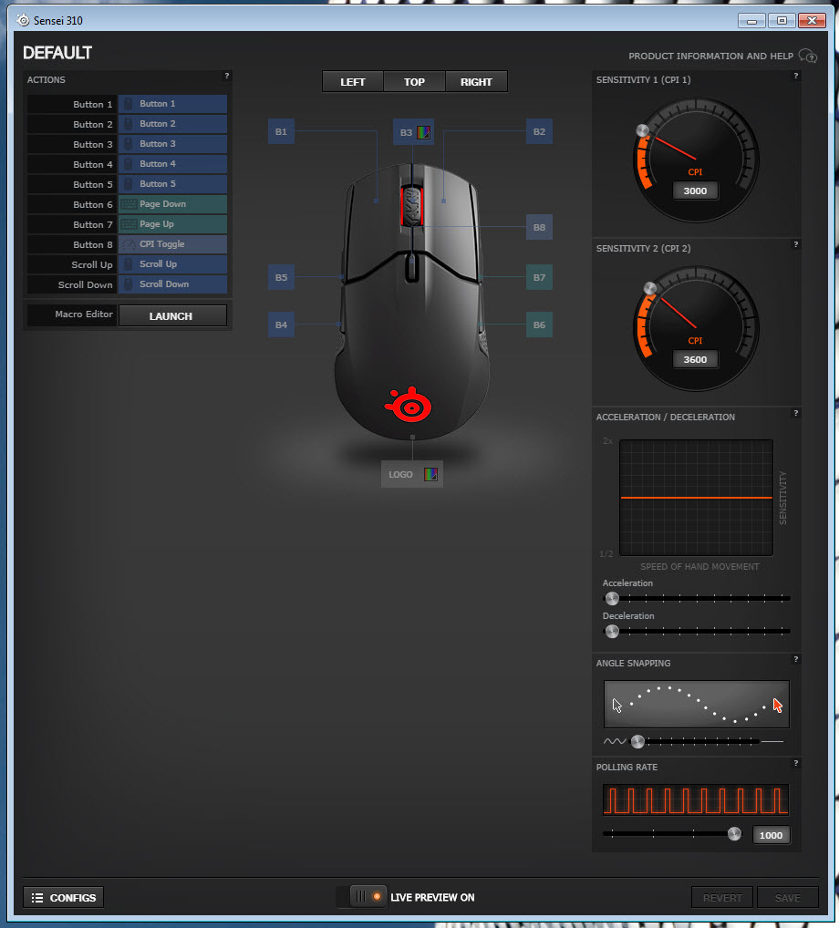Click the Acceleration slider handle
The height and width of the screenshot is (928, 839).
pos(612,598)
